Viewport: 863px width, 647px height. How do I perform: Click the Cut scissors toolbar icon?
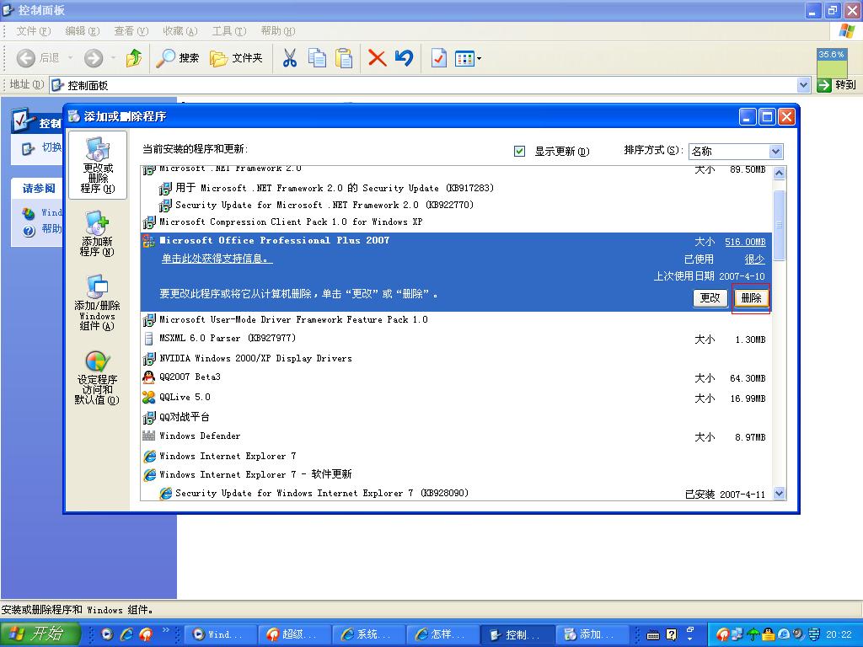tap(289, 58)
